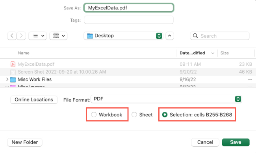The height and width of the screenshot is (153, 256).
Task: Click the Screen Shot file thumbnail icon
Action: point(13,72)
